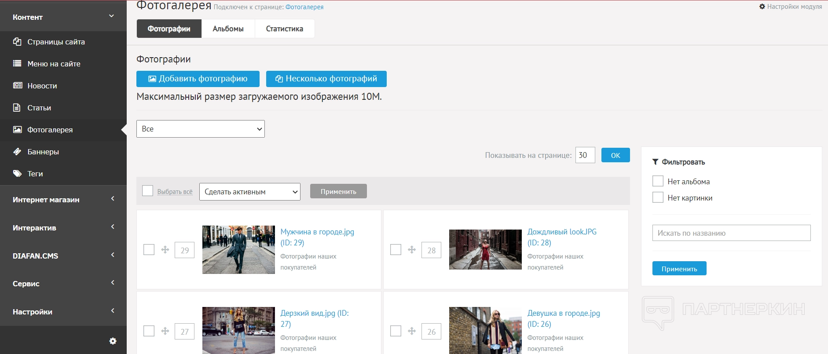Click the newspaper icon beside Новости
828x354 pixels.
(x=18, y=86)
